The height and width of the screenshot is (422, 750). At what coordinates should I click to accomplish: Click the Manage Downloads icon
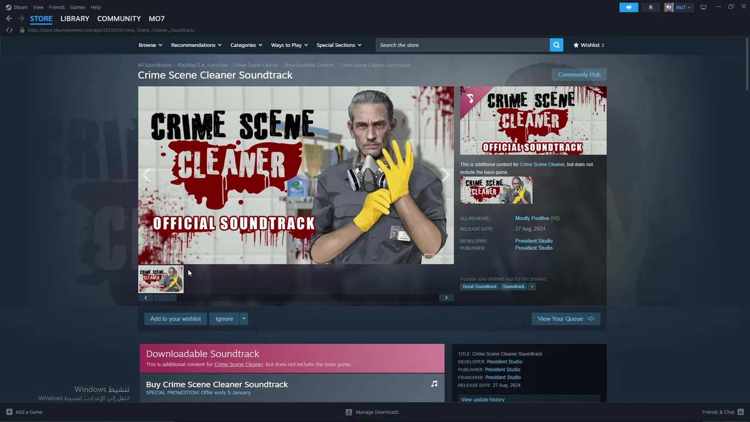tap(349, 412)
